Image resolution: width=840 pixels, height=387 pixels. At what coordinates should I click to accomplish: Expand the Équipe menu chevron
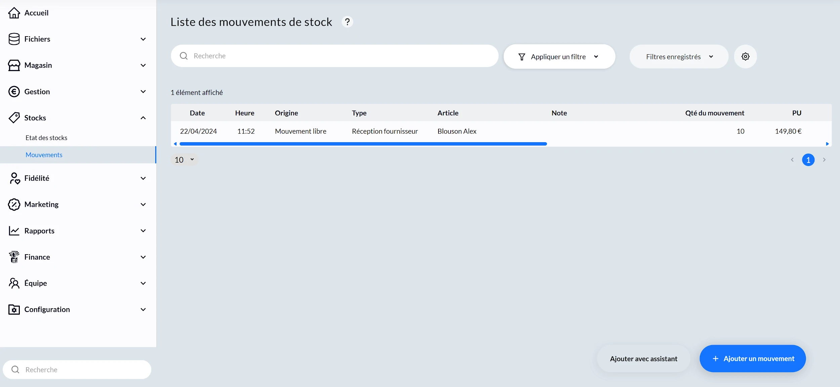pyautogui.click(x=143, y=283)
